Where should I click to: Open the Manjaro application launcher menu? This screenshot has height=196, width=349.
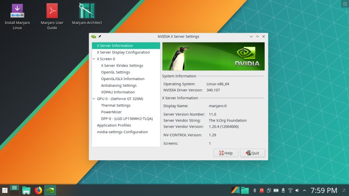[x=5, y=190]
